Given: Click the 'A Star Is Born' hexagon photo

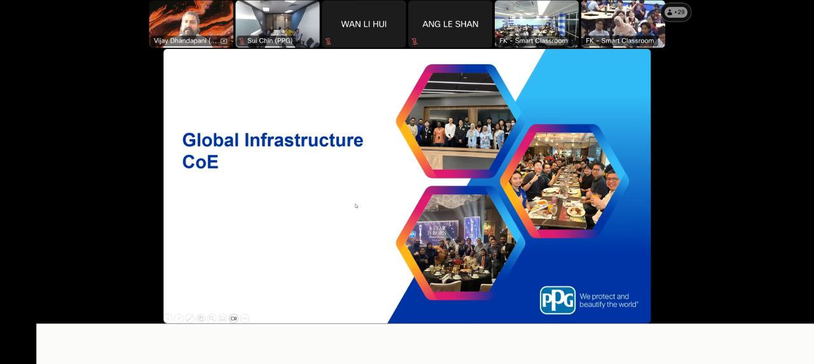Looking at the screenshot, I should click(x=460, y=243).
